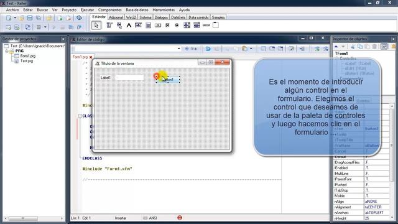Switch to the Data controls palette tab
398x224 pixels.
click(x=198, y=17)
